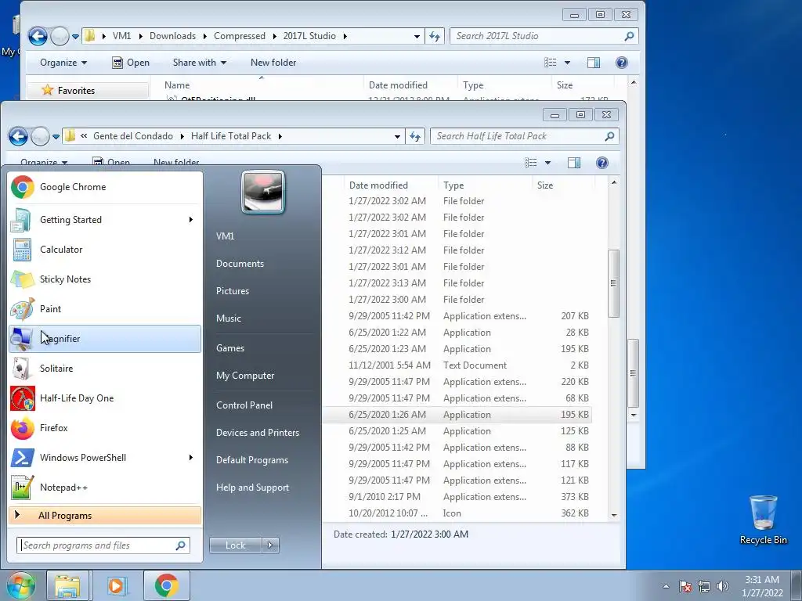Show All Programs list
802x601 pixels.
coord(105,515)
